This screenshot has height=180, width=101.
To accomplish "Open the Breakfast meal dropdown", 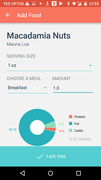I will coord(28,88).
